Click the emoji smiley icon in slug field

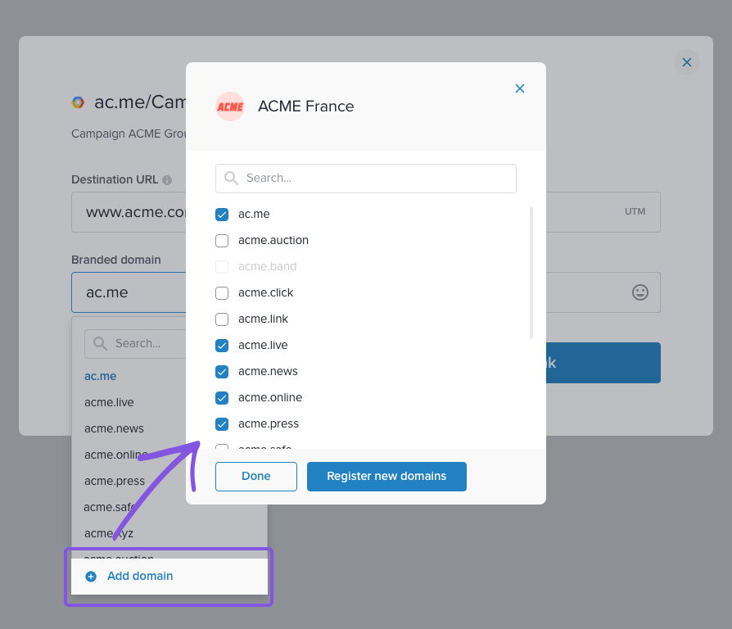click(640, 292)
